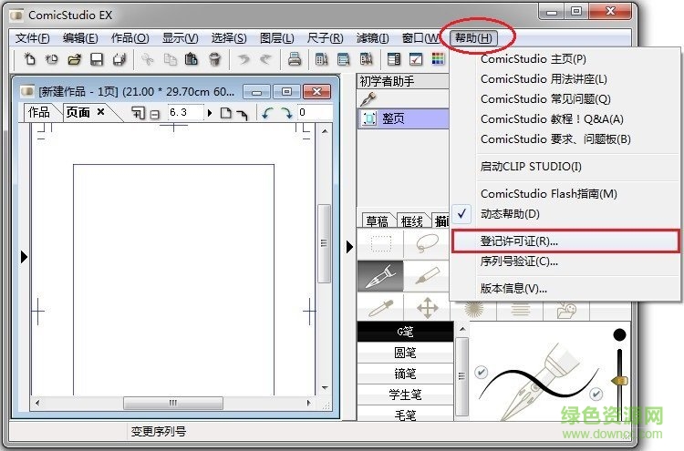
Task: Click the clipboard paste icon
Action: (x=192, y=59)
